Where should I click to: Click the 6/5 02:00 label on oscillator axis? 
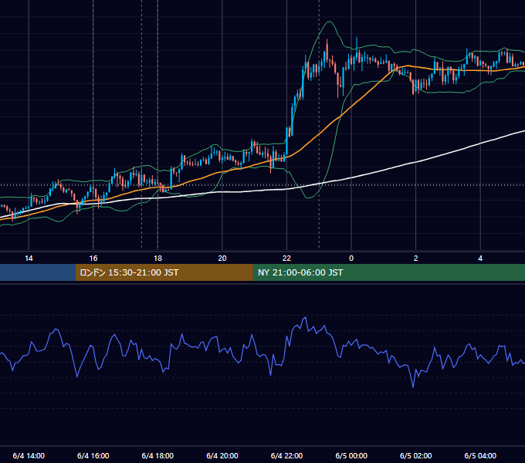click(416, 455)
